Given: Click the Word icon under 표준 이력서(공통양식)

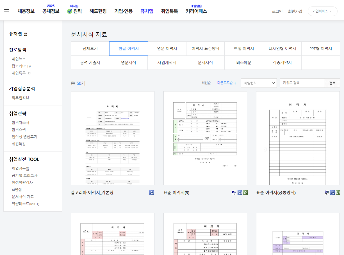Looking at the screenshot, I should point(332,193).
